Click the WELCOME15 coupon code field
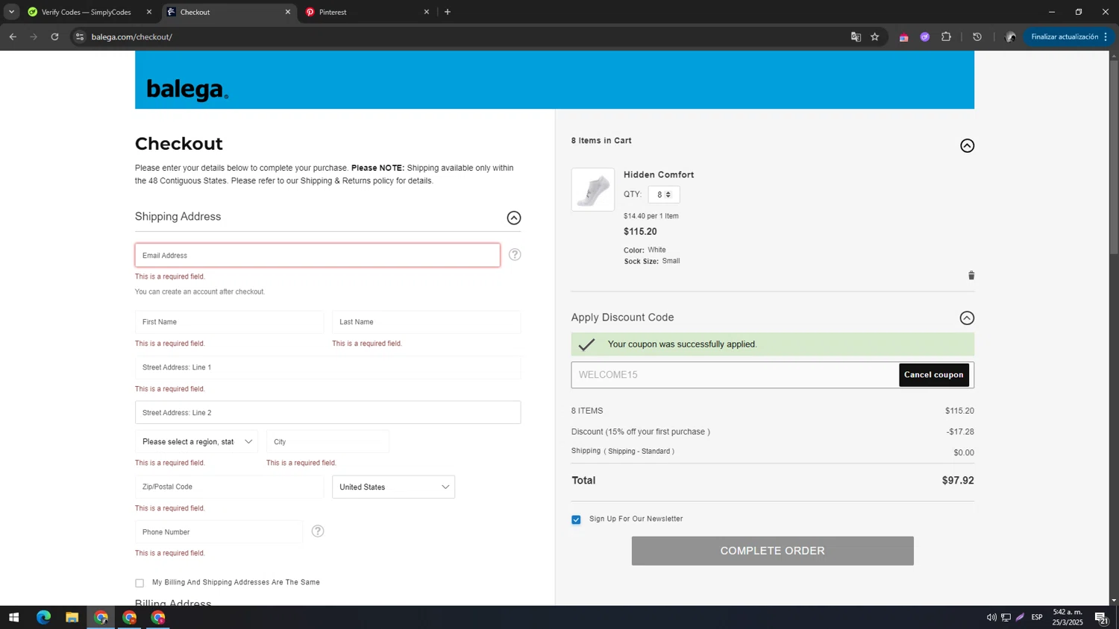This screenshot has height=629, width=1119. [735, 375]
